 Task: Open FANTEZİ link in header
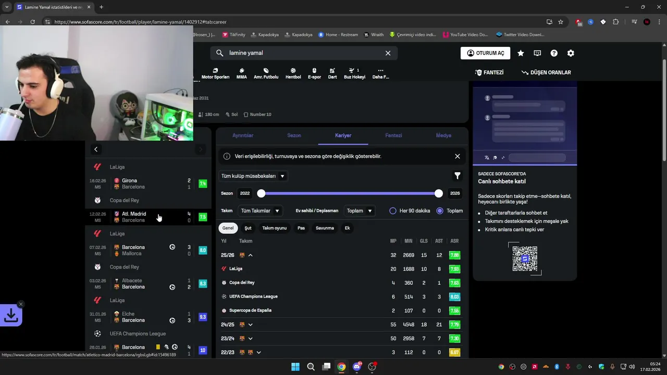489,72
